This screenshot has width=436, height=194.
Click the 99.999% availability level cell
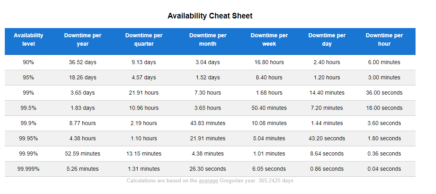28,169
